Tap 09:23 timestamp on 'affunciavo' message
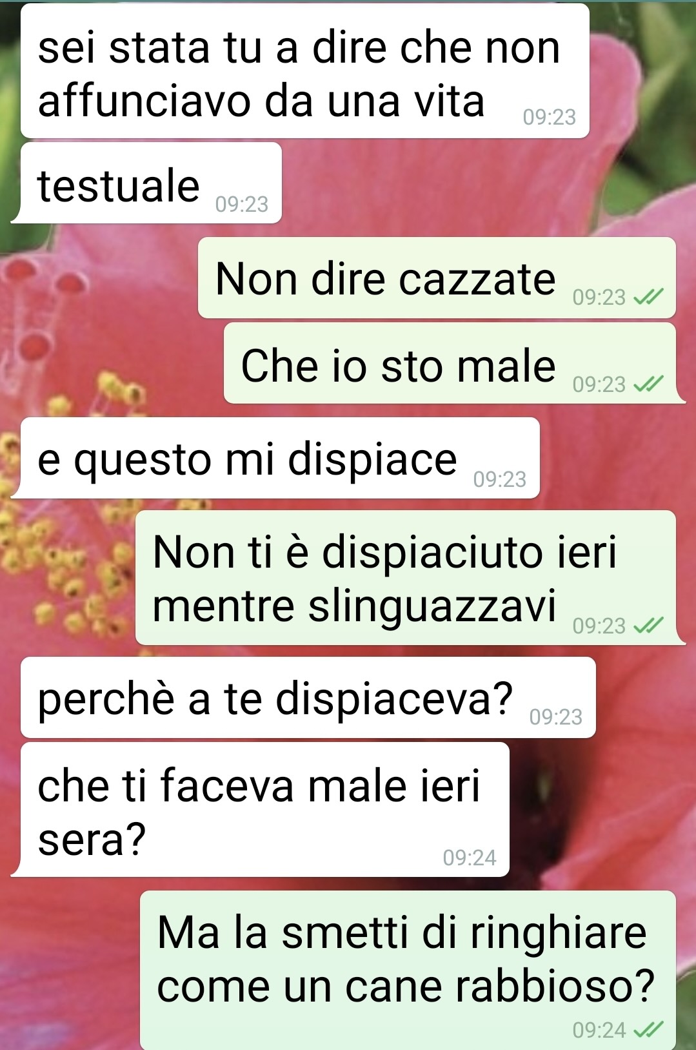Screen dimensions: 696x1050 [x=550, y=117]
